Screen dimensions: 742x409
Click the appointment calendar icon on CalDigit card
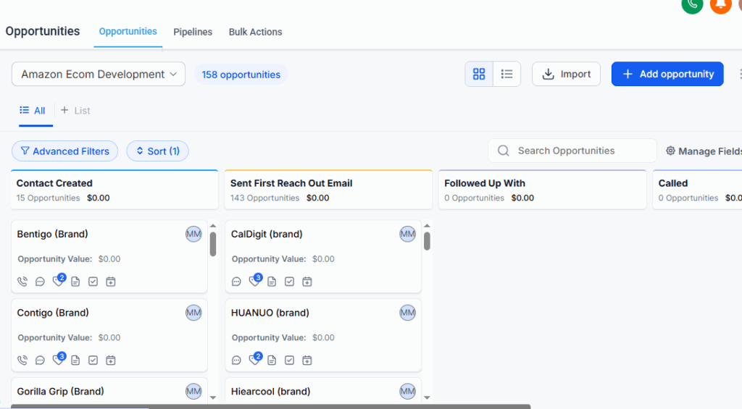coord(307,282)
